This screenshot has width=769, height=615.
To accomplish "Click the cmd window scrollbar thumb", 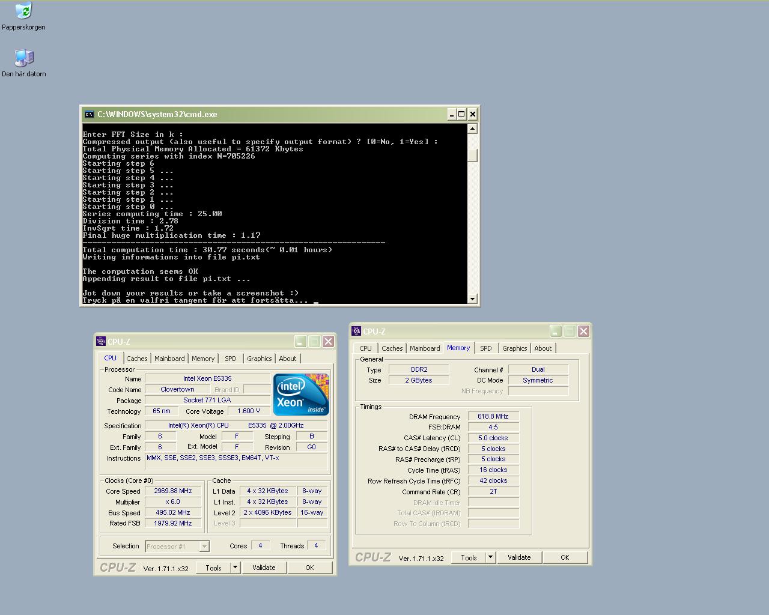I will click(472, 156).
